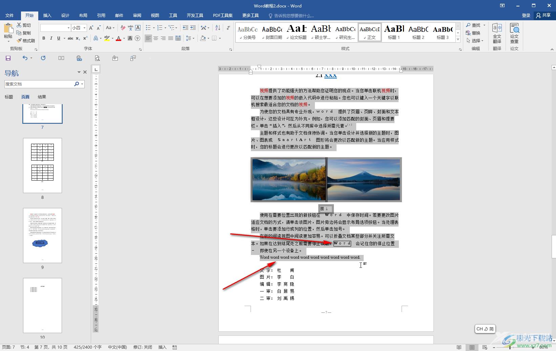Image resolution: width=556 pixels, height=351 pixels.
Task: Switch to read mode view in status bar
Action: pos(459,347)
